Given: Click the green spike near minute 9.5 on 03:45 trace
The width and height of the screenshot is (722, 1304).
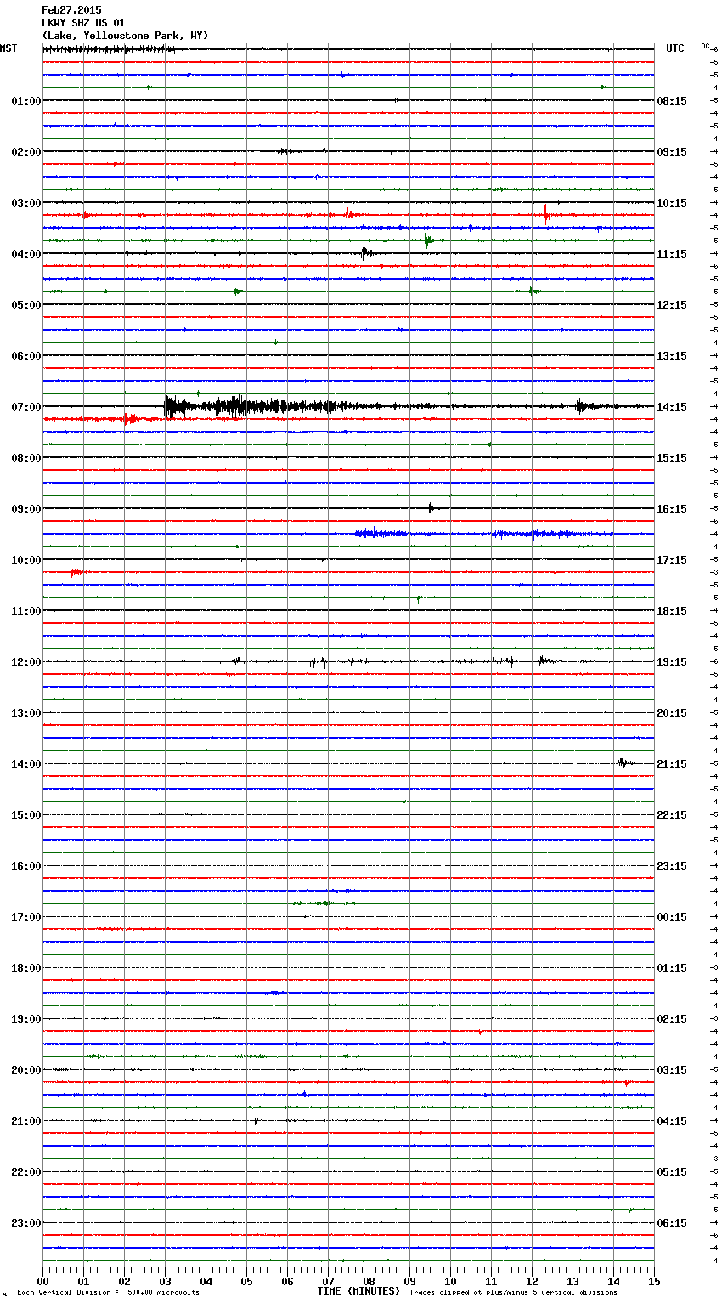Looking at the screenshot, I should [x=427, y=240].
